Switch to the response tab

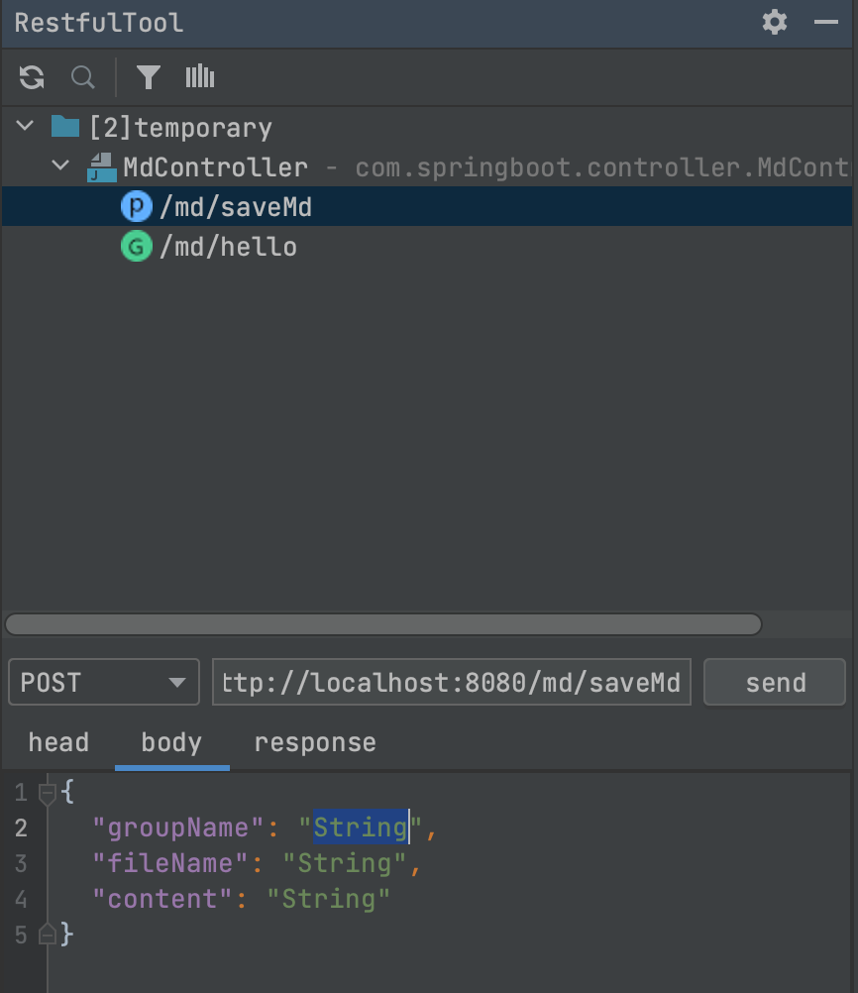[x=315, y=742]
